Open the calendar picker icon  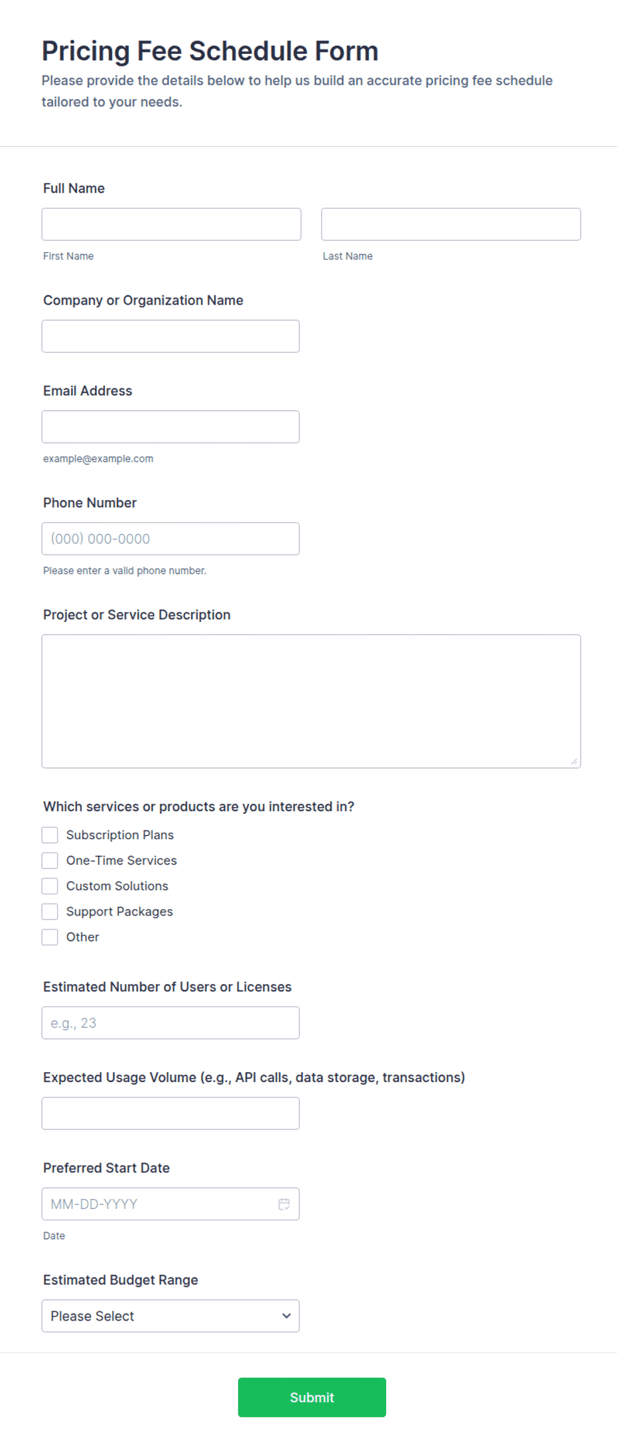pyautogui.click(x=284, y=1204)
